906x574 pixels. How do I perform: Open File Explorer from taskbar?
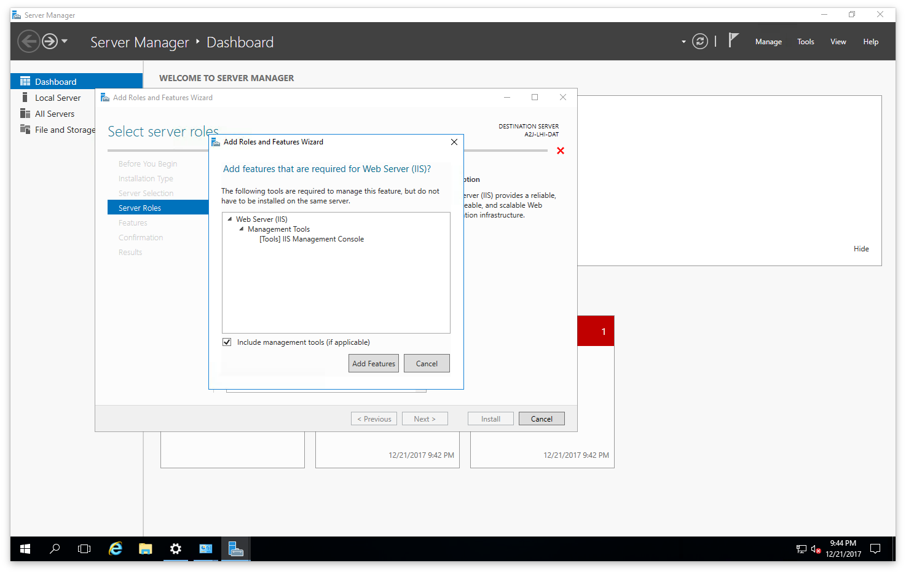pyautogui.click(x=145, y=549)
